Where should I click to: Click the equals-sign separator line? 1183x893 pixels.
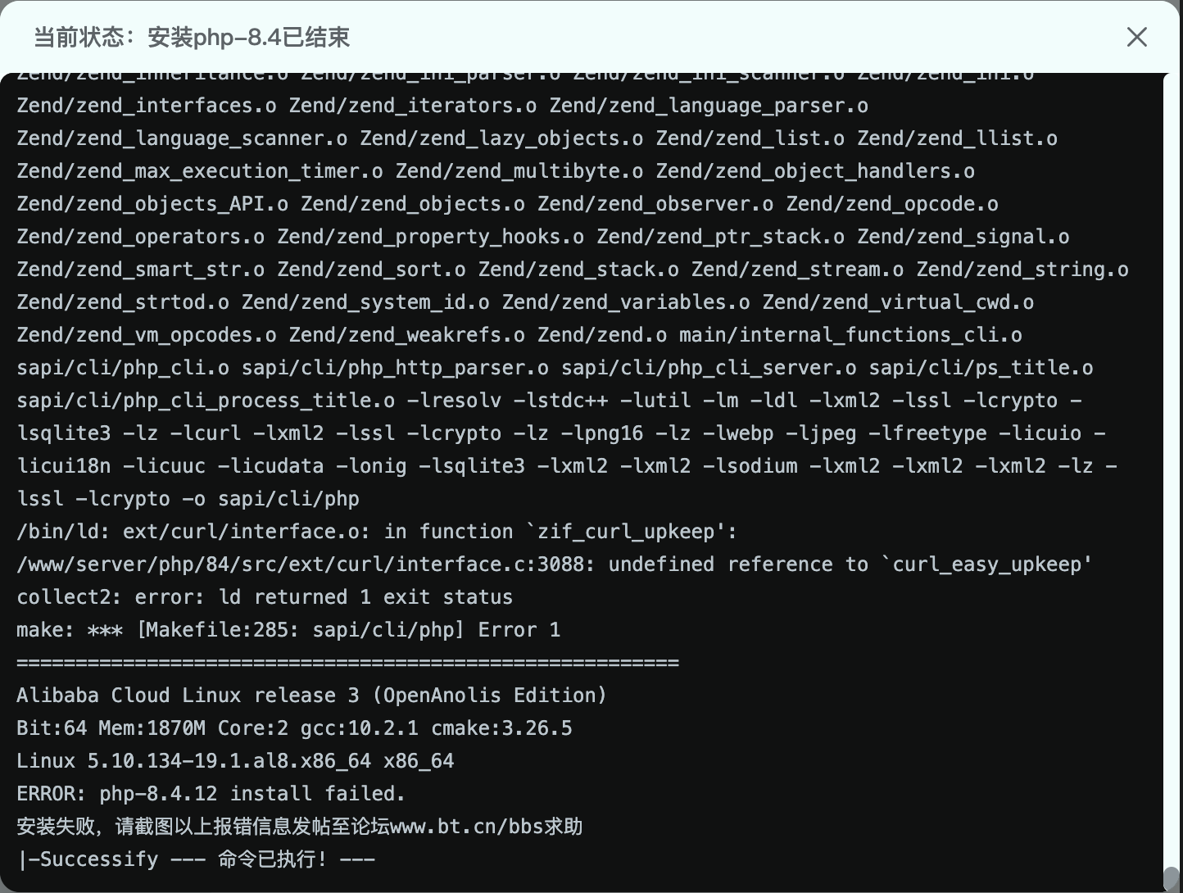pos(347,662)
